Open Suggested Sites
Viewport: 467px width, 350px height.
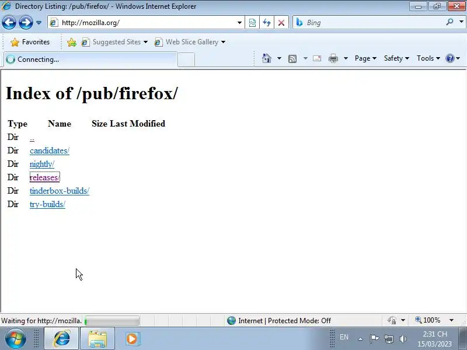(x=114, y=42)
